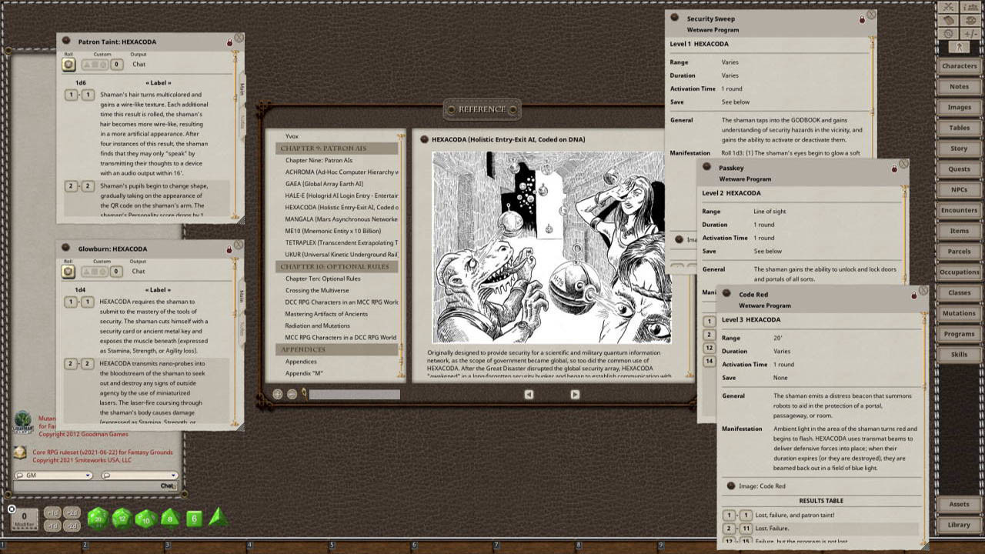Click the crossed-swords icon in the top-right sidebar
The height and width of the screenshot is (554, 985).
click(x=948, y=7)
